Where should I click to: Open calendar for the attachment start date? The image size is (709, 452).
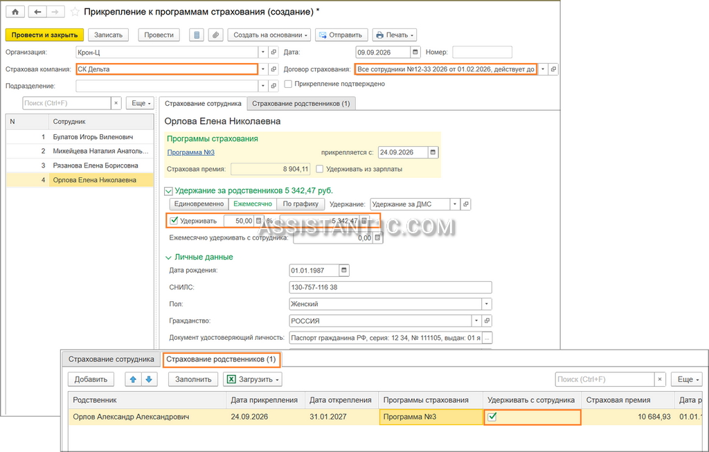[433, 152]
